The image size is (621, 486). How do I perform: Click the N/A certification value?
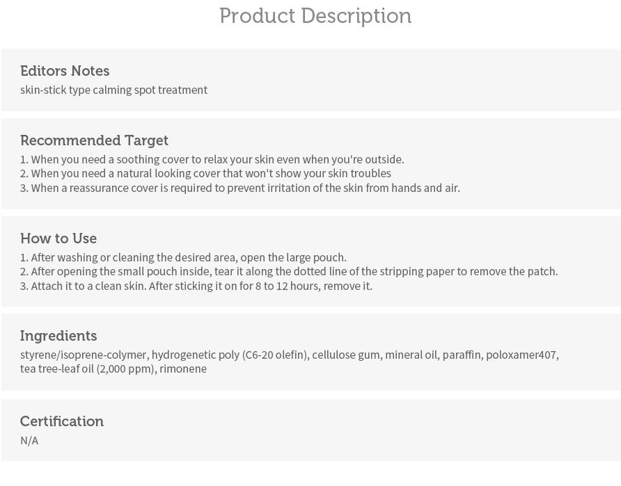coord(29,441)
